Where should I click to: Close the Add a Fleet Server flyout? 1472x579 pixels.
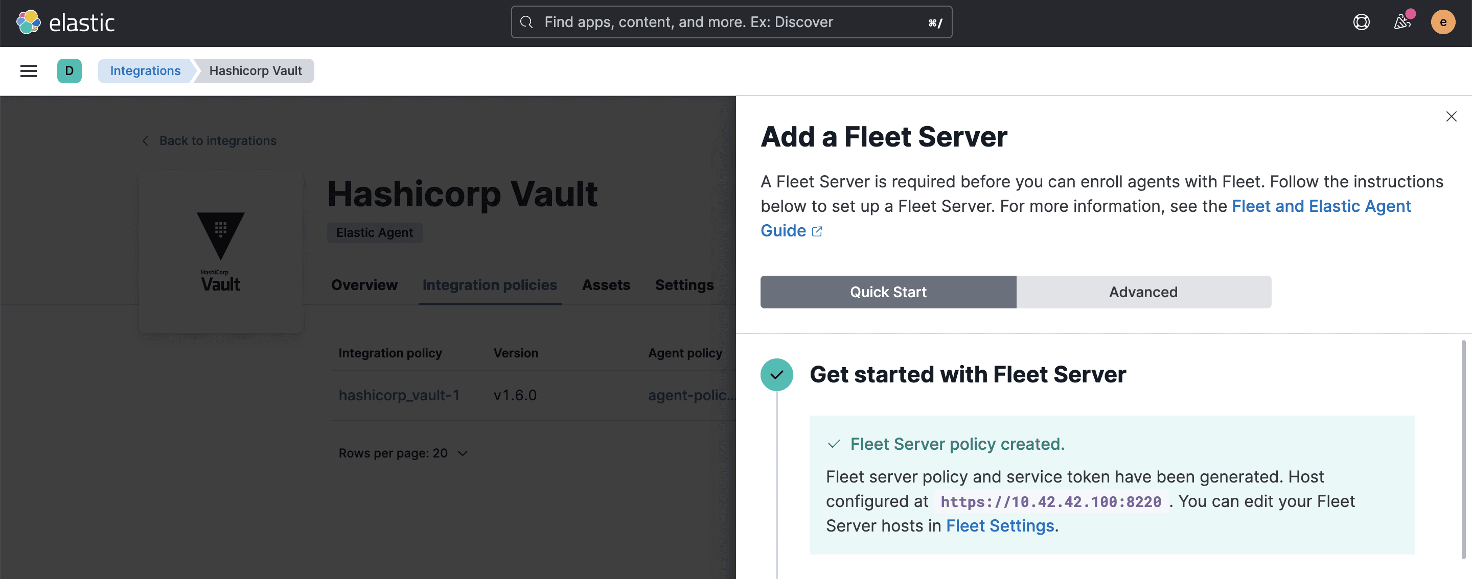click(1451, 116)
